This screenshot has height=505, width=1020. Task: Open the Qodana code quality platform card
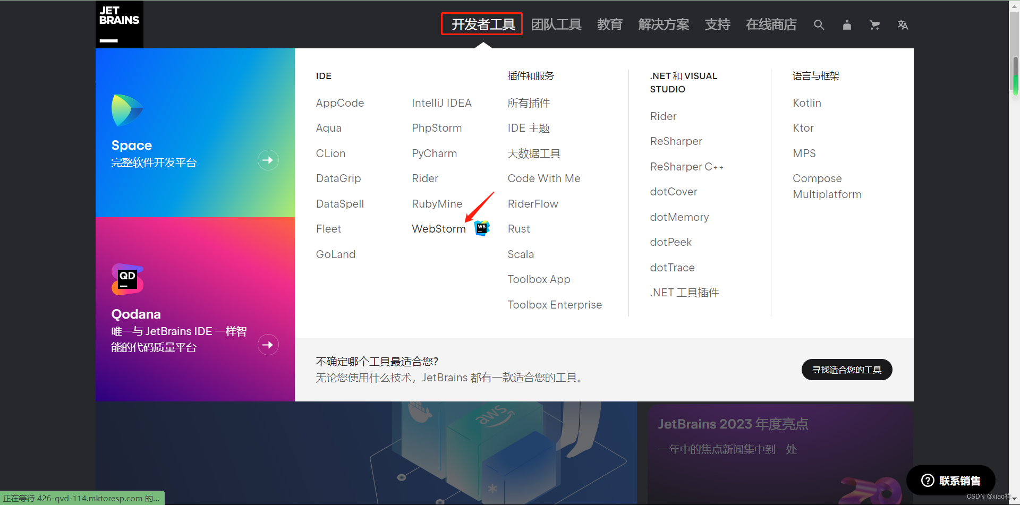(x=195, y=309)
